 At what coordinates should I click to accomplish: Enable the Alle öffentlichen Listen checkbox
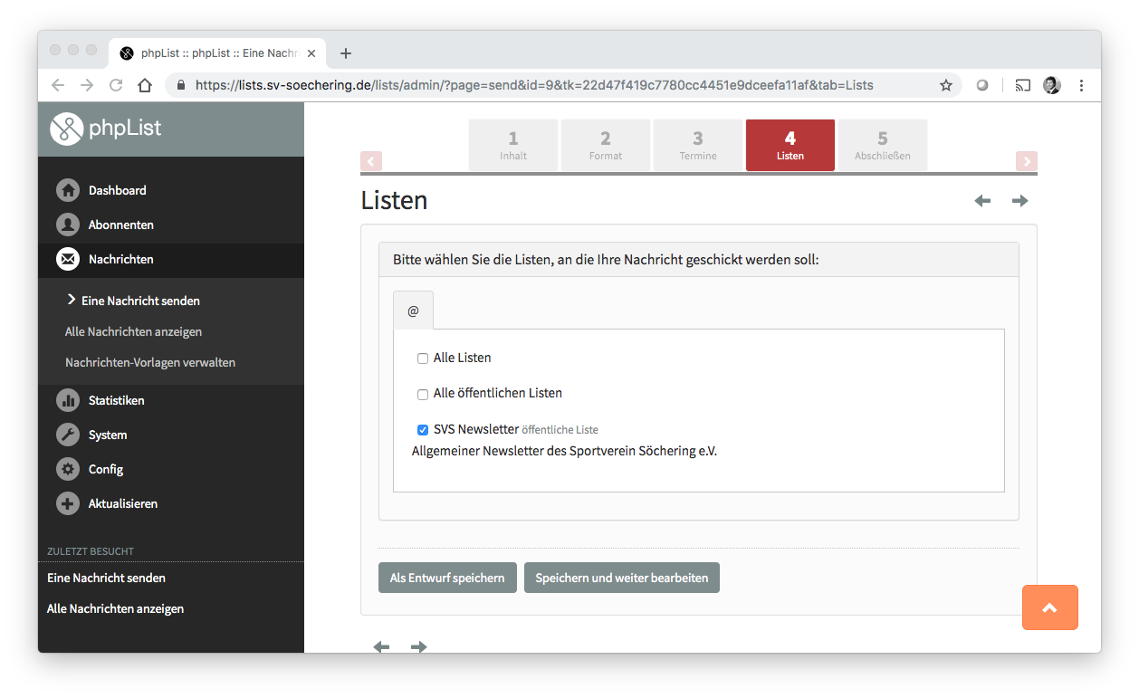tap(423, 394)
